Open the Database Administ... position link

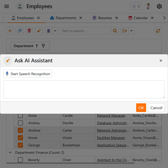click(113, 123)
